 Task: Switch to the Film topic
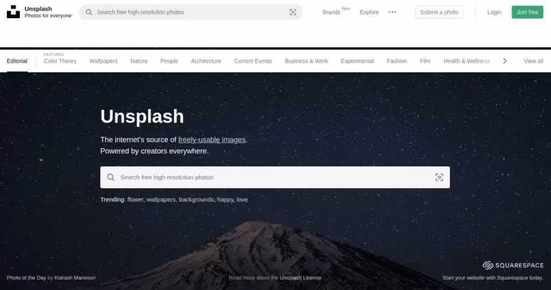pyautogui.click(x=425, y=61)
